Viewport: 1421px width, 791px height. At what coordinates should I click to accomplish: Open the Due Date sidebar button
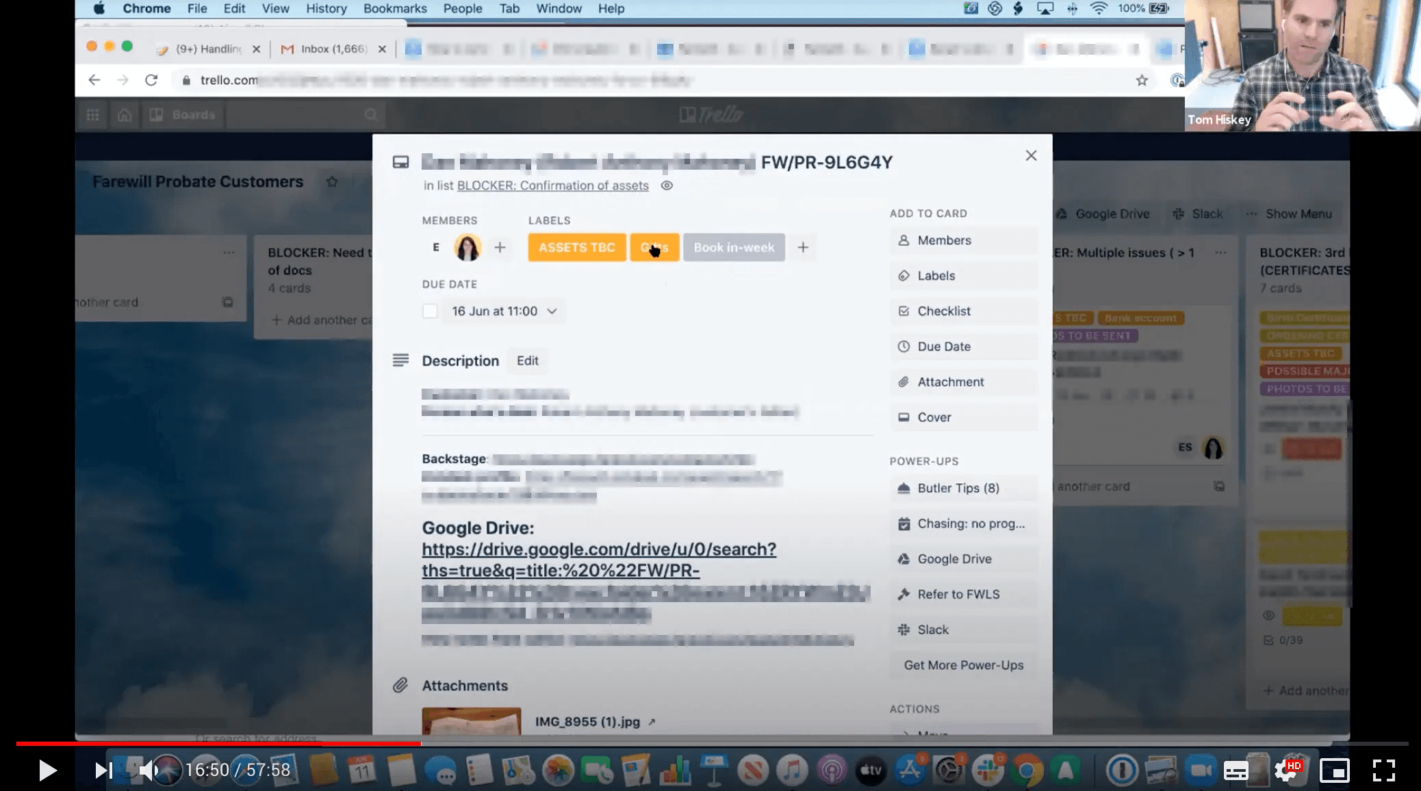(964, 347)
